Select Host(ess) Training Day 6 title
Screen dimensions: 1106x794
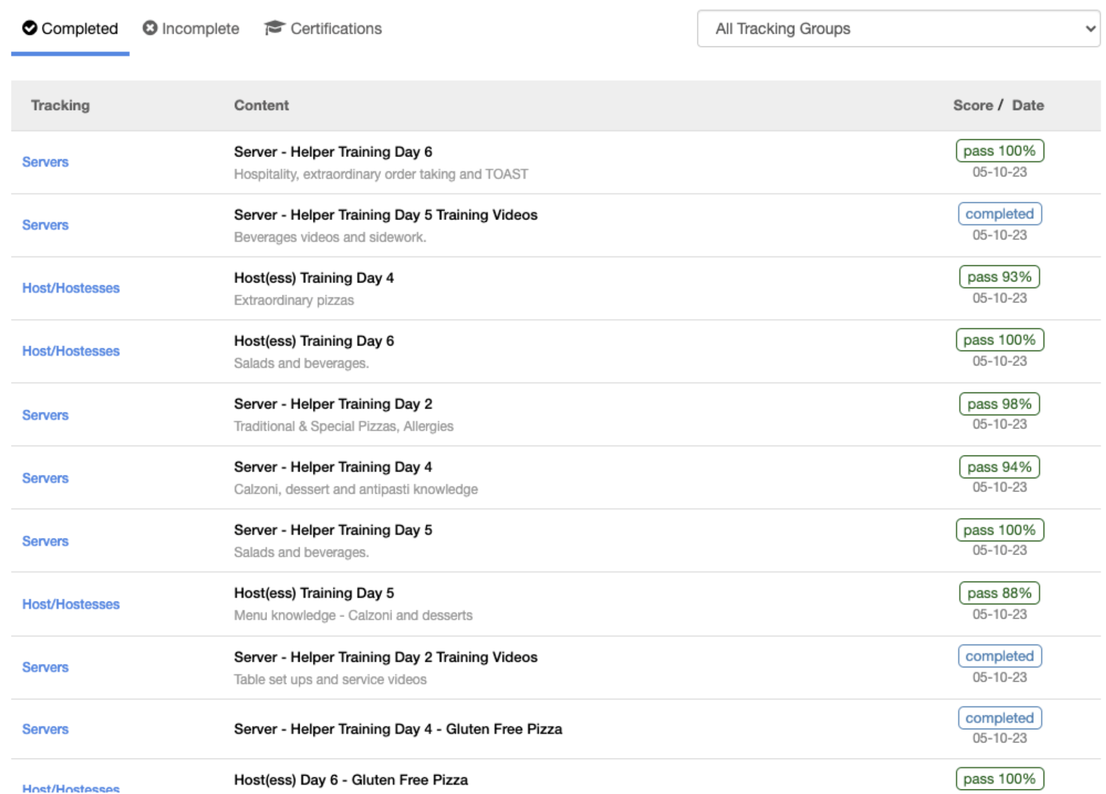(x=313, y=341)
